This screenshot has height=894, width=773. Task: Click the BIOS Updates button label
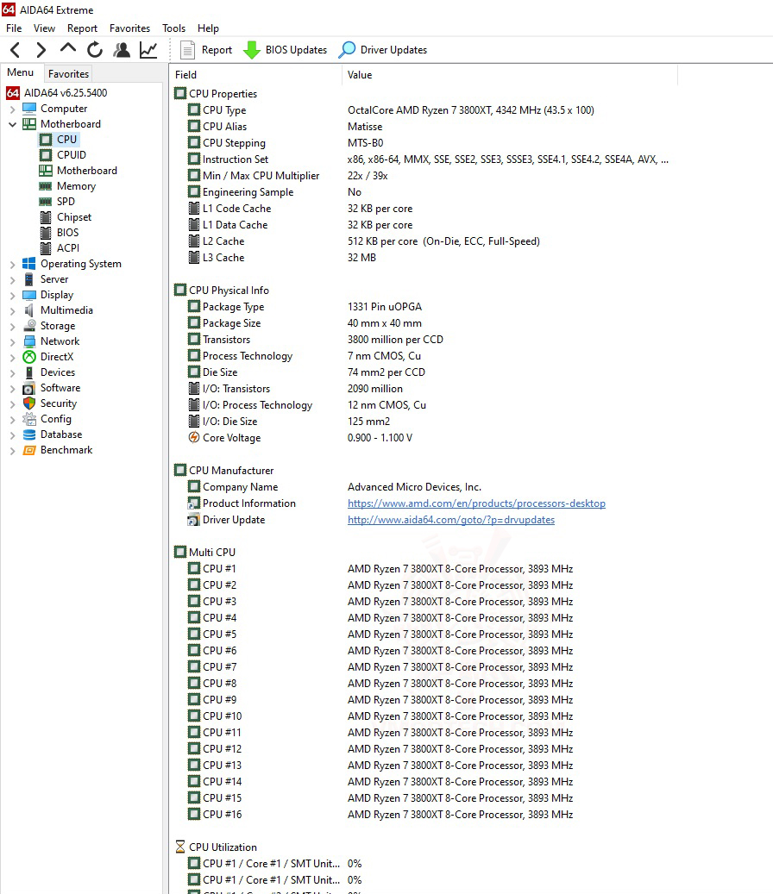[x=296, y=50]
